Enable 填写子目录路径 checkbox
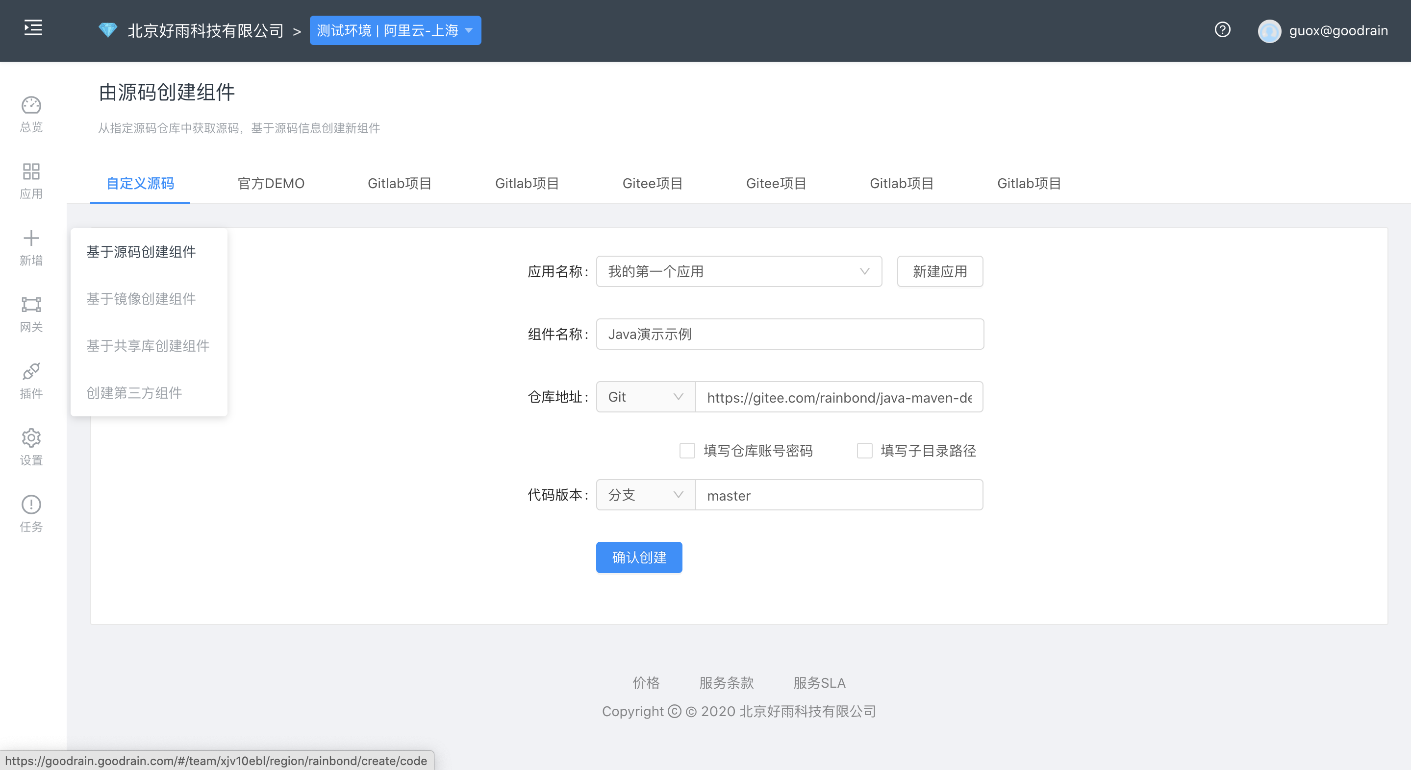 [864, 451]
